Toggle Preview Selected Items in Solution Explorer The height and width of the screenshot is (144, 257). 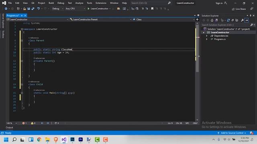(247, 20)
